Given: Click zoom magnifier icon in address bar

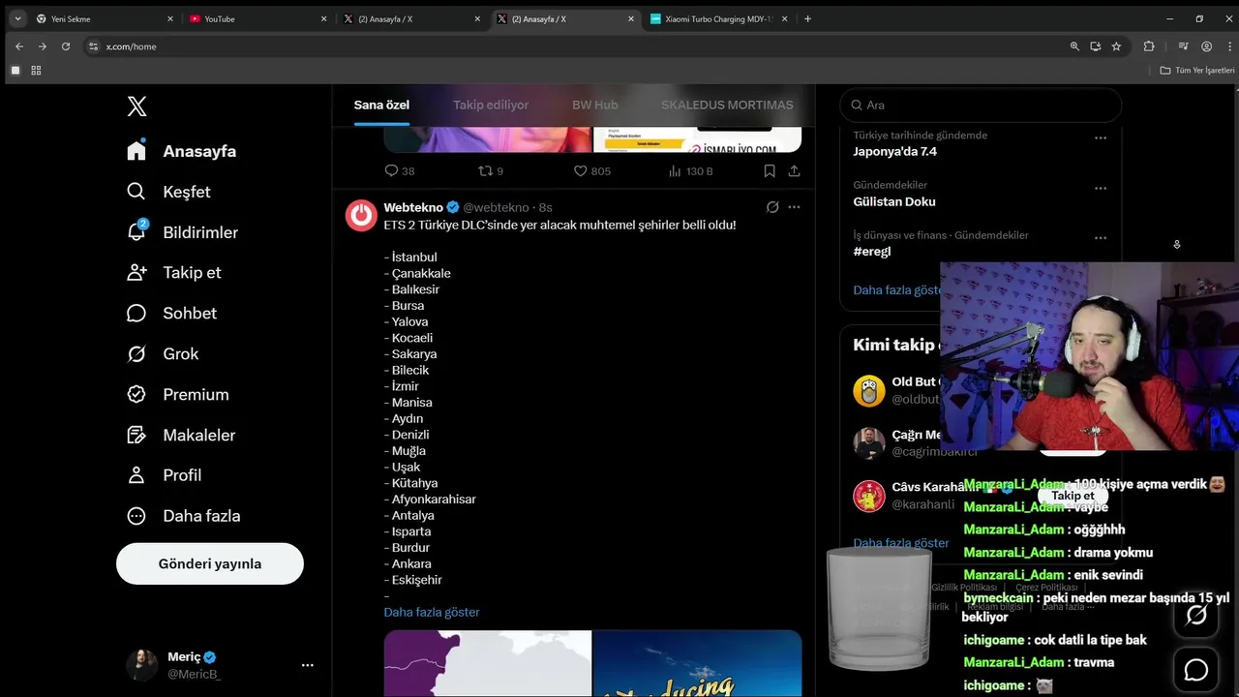Looking at the screenshot, I should point(1074,46).
